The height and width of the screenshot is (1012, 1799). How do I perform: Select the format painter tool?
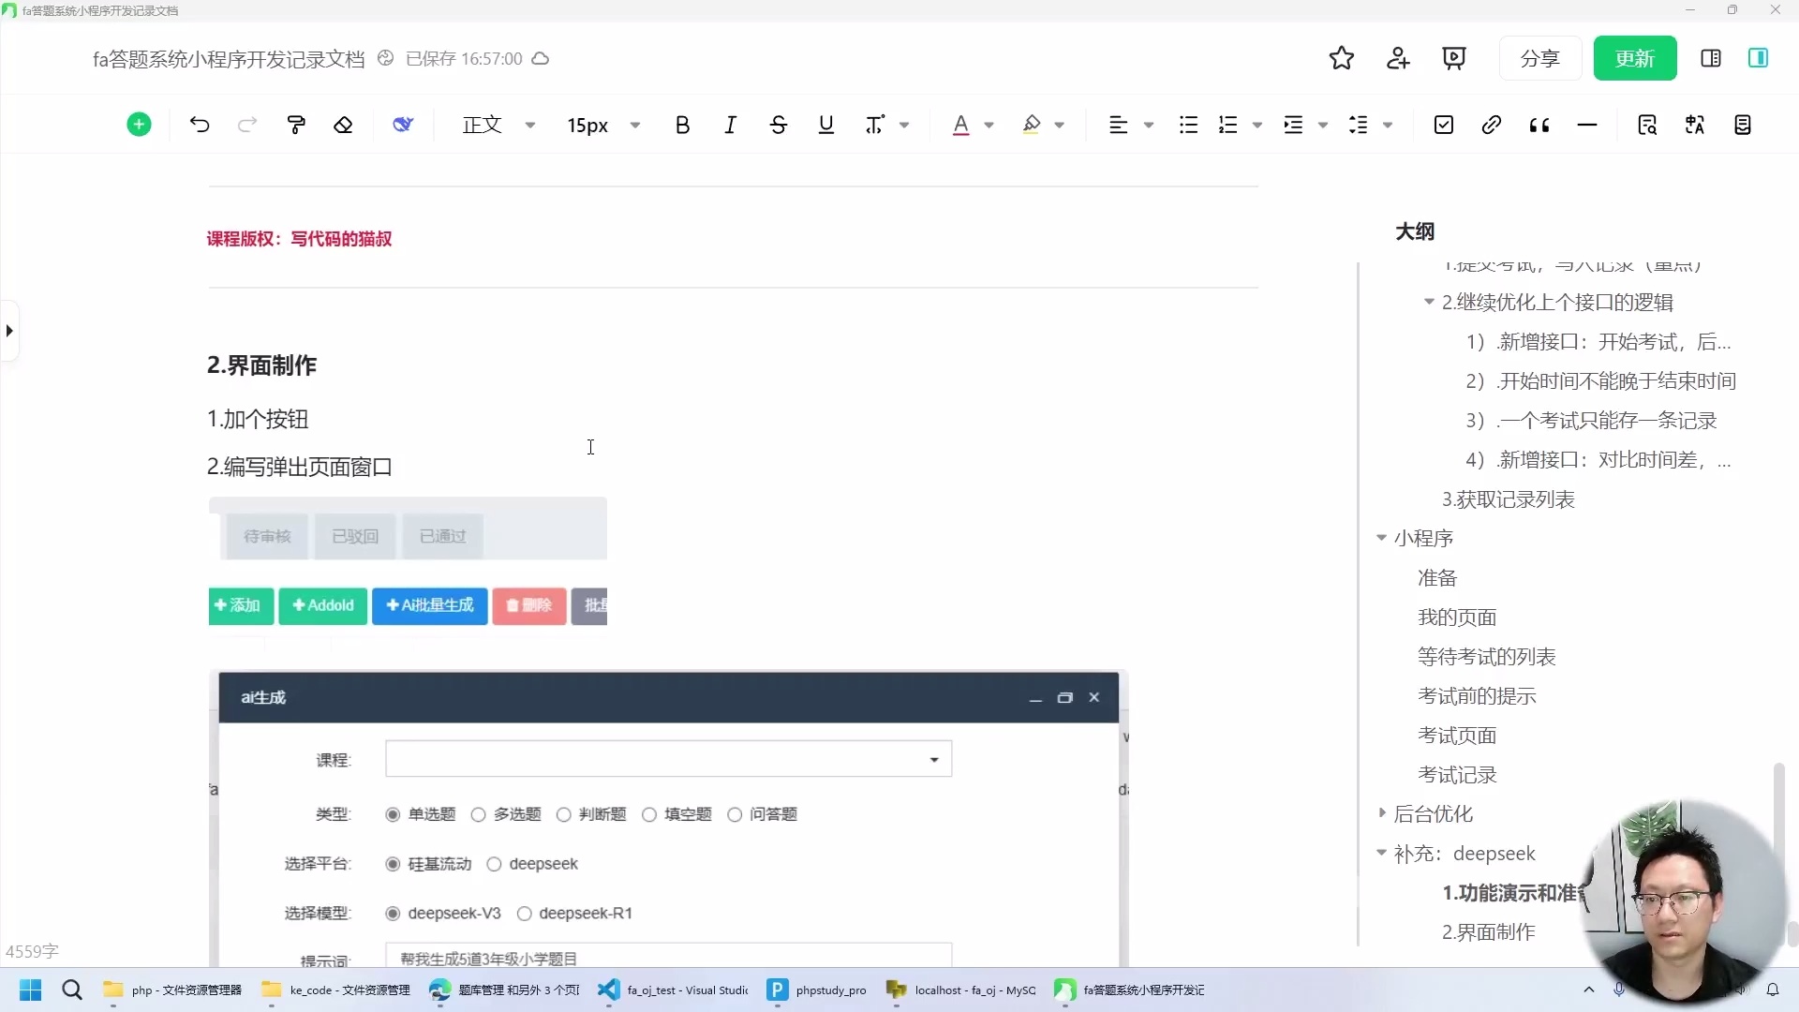pyautogui.click(x=295, y=125)
